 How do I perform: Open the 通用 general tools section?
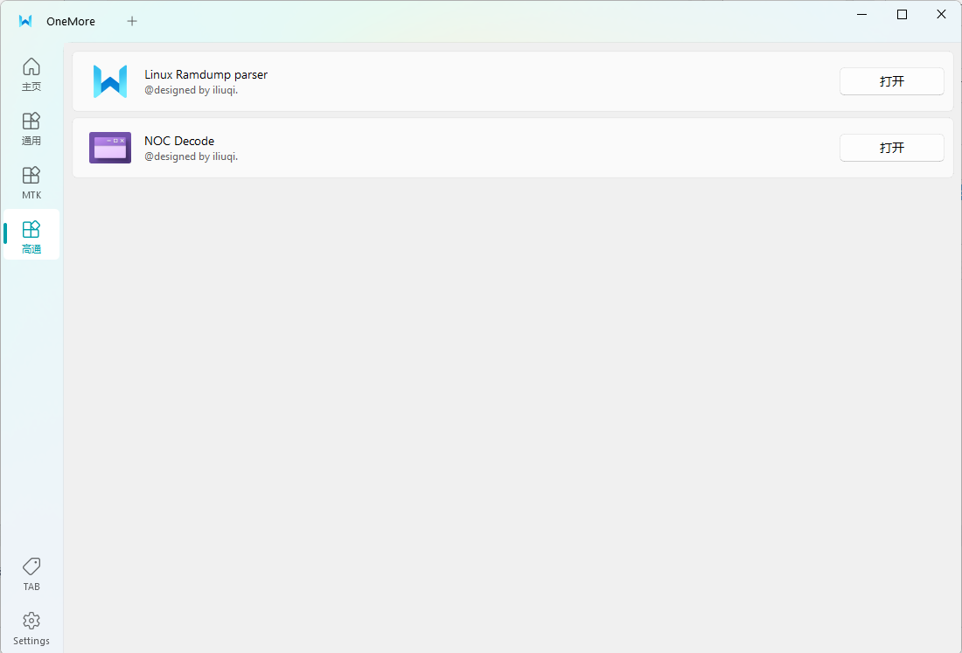click(x=31, y=128)
